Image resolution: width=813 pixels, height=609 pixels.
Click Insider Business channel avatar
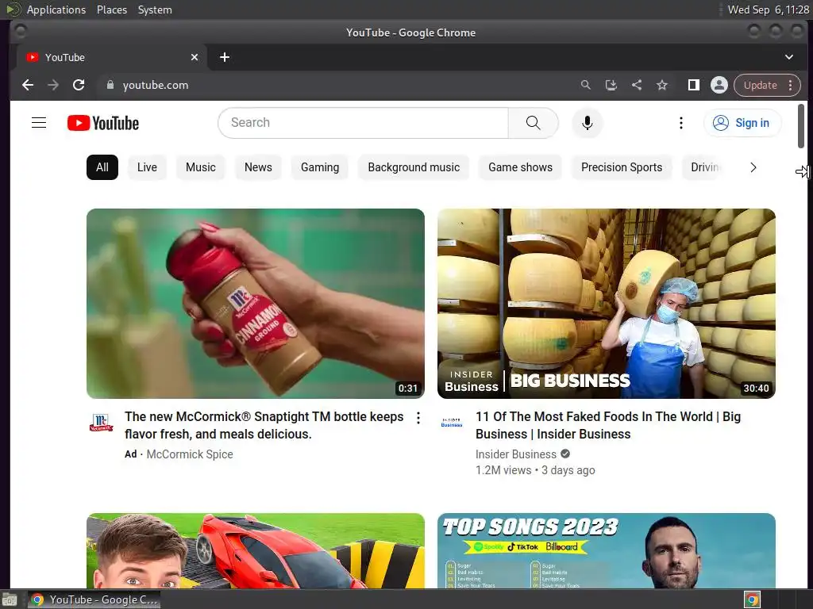click(452, 423)
